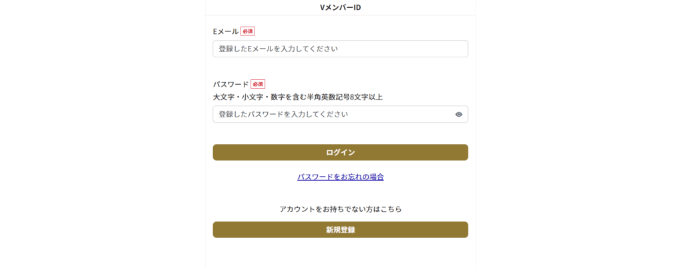Screen dimensions: 684x268
Task: Click the 必須 badge beside パスワード
Action: tap(258, 84)
